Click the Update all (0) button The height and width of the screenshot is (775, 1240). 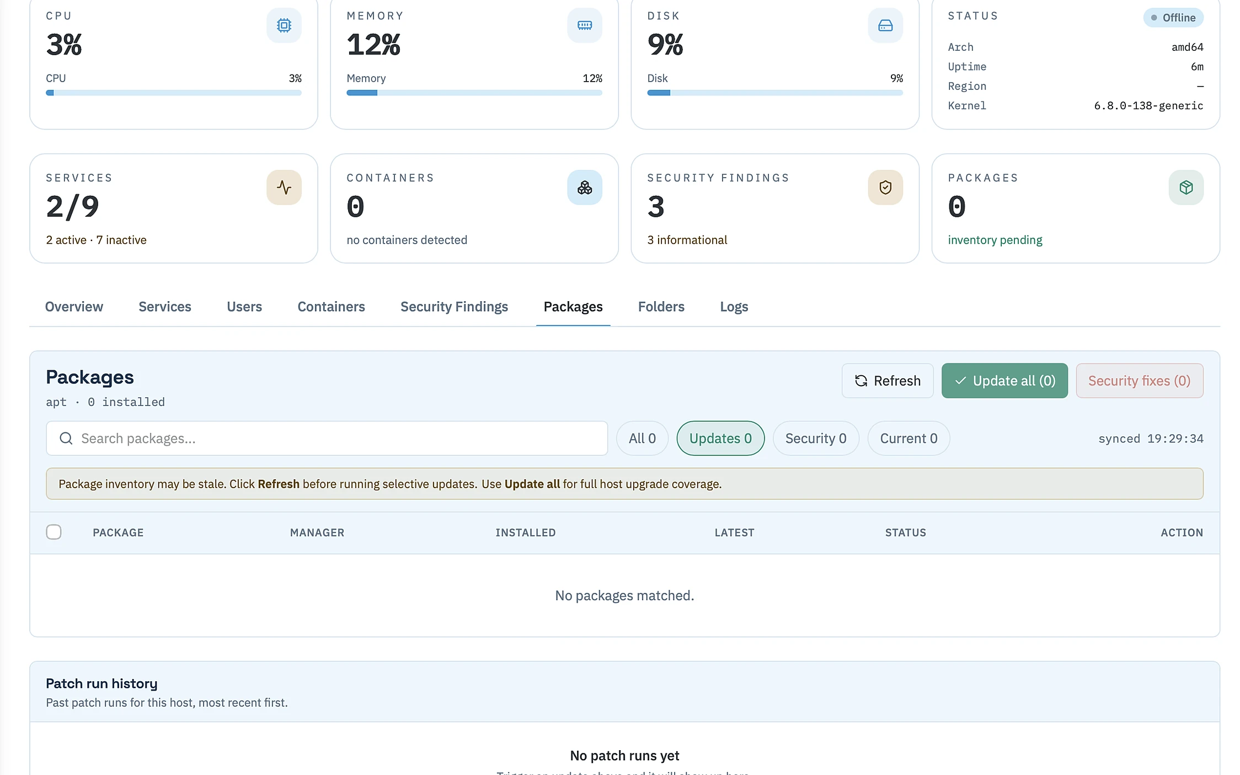[x=1004, y=381]
